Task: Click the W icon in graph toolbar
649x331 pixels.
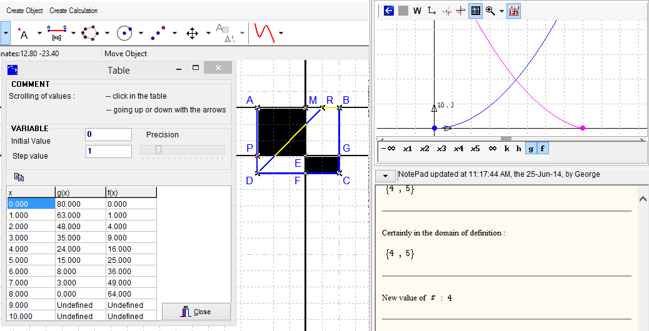Action: (x=417, y=11)
